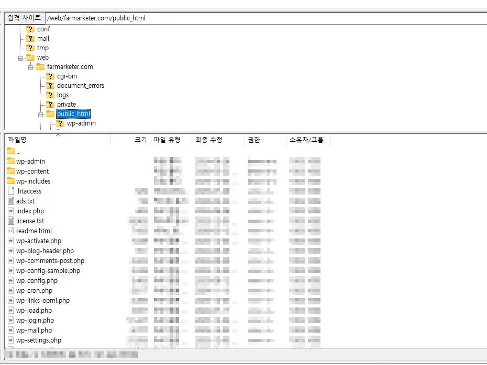Click the 권한 column header
Viewport: 487px width, 365px height.
coord(254,140)
